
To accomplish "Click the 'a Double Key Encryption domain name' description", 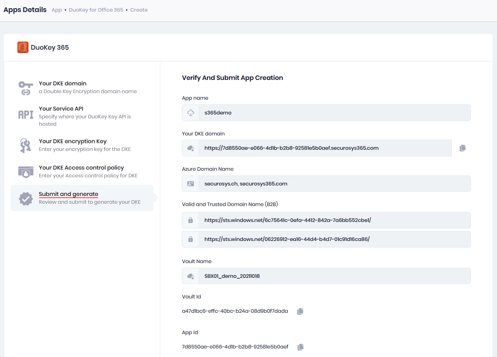I will point(88,92).
